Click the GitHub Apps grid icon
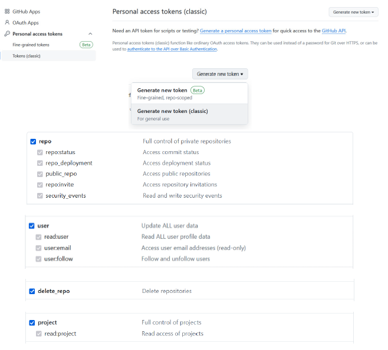This screenshot has width=388, height=350. (x=7, y=11)
